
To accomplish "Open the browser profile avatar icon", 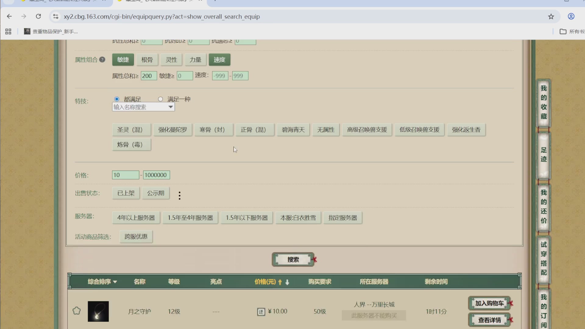I will tap(571, 16).
